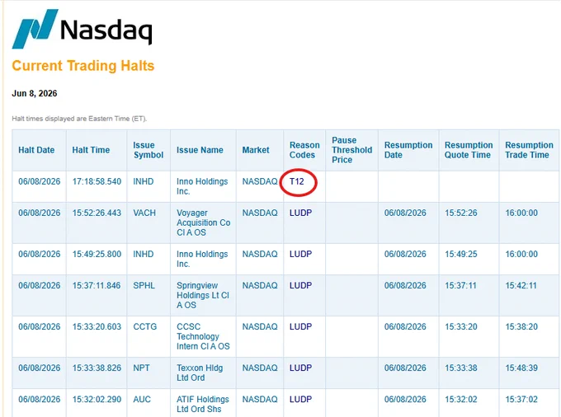Viewport: 561px width, 417px height.
Task: Click resumption trade time 15:38:20
Action: (521, 326)
